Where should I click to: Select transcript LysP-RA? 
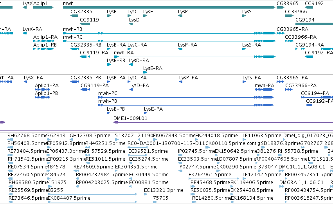tap(180, 49)
